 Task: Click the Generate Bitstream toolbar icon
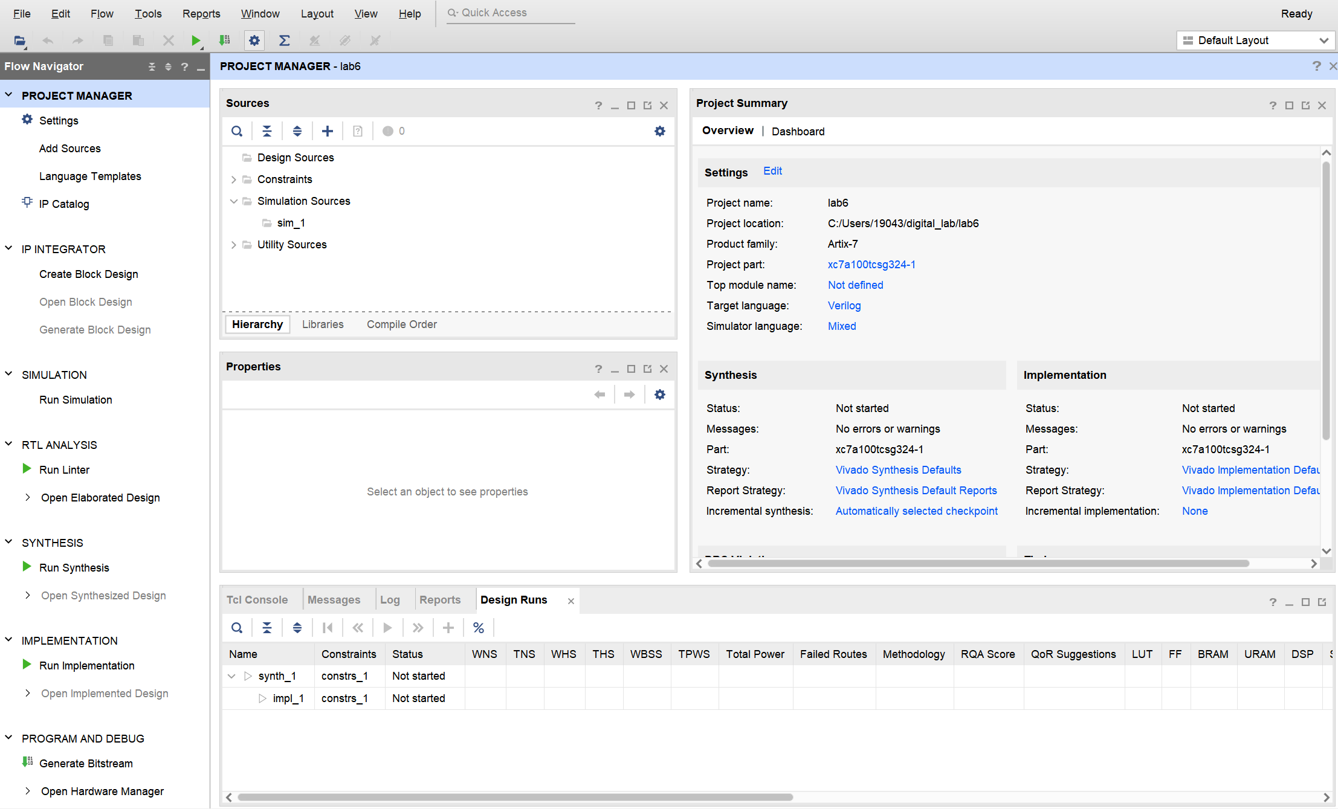[x=225, y=40]
